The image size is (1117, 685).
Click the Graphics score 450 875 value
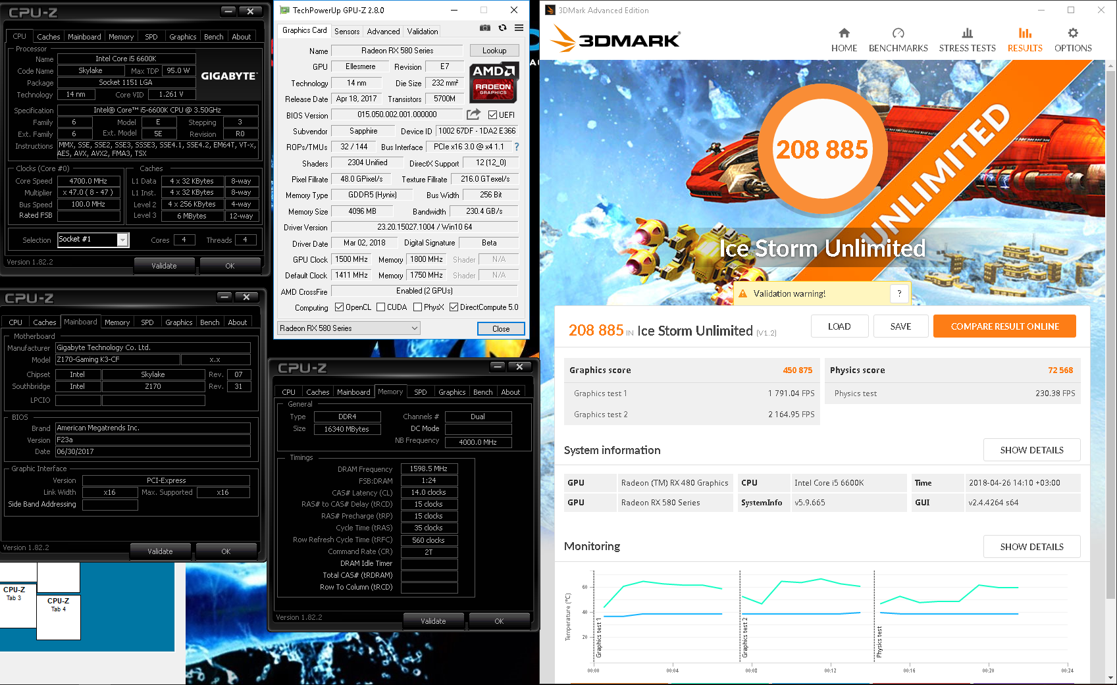(x=797, y=370)
